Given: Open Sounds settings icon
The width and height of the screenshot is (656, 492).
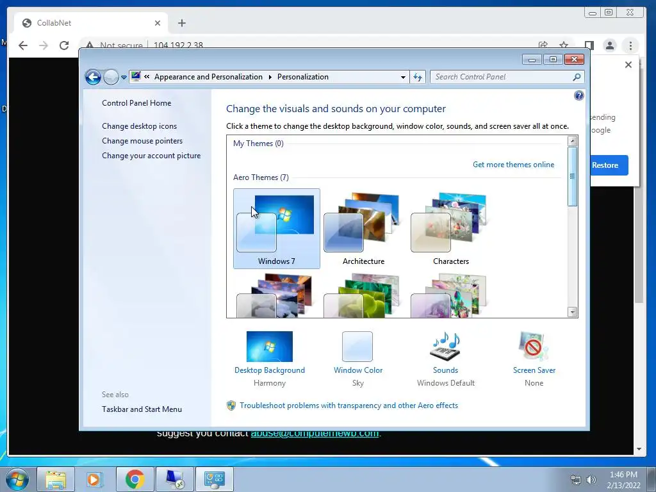Looking at the screenshot, I should (446, 347).
